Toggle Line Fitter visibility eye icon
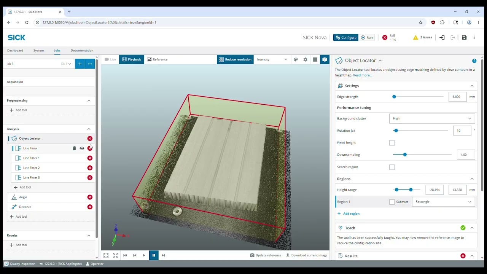The height and width of the screenshot is (274, 487). point(82,148)
